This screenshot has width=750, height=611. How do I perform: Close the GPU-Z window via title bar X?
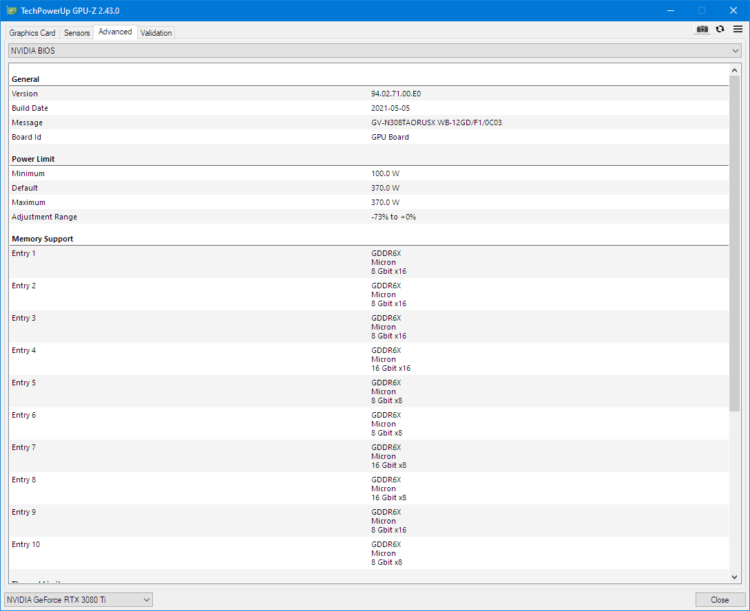pyautogui.click(x=733, y=10)
